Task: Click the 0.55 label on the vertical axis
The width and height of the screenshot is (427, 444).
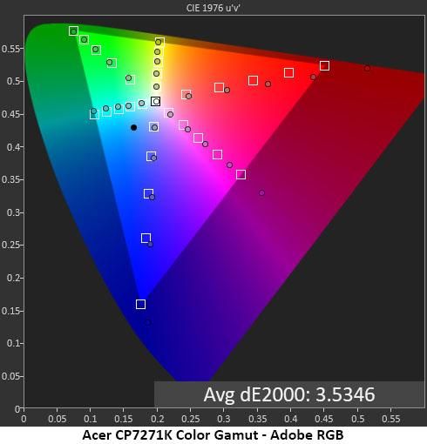Action: tap(11, 49)
